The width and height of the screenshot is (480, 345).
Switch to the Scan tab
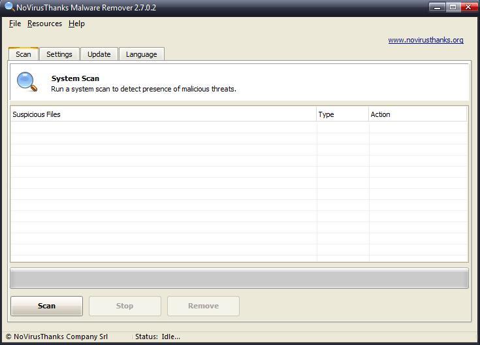[24, 54]
